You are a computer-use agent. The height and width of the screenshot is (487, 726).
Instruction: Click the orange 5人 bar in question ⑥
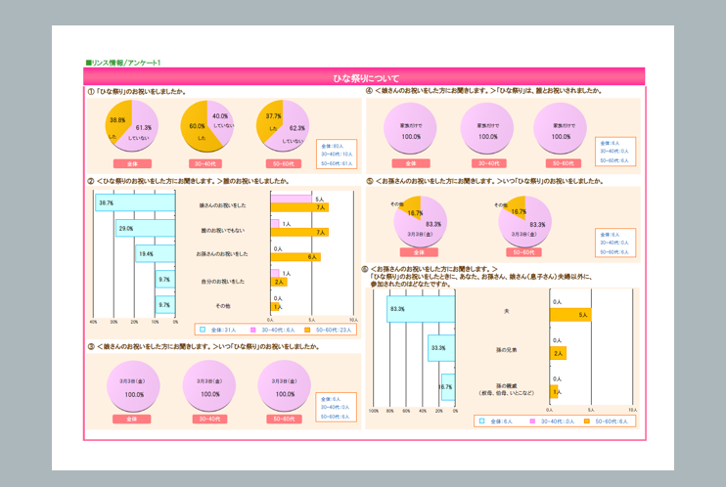click(x=570, y=315)
